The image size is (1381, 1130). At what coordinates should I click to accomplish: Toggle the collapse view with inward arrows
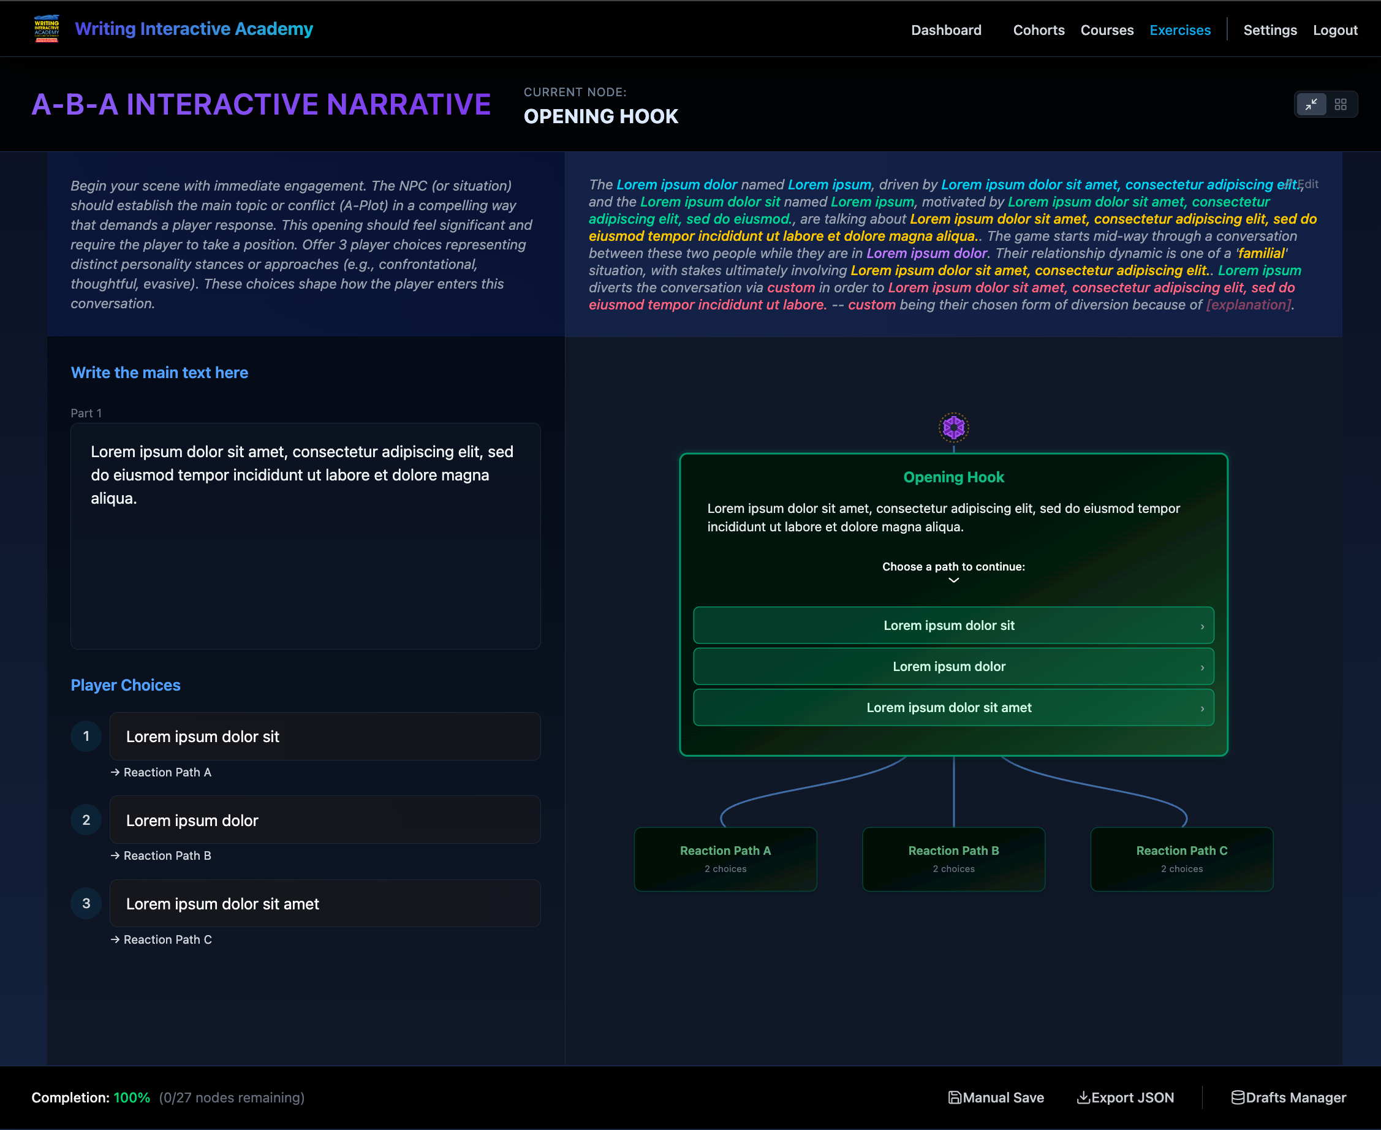(x=1312, y=104)
